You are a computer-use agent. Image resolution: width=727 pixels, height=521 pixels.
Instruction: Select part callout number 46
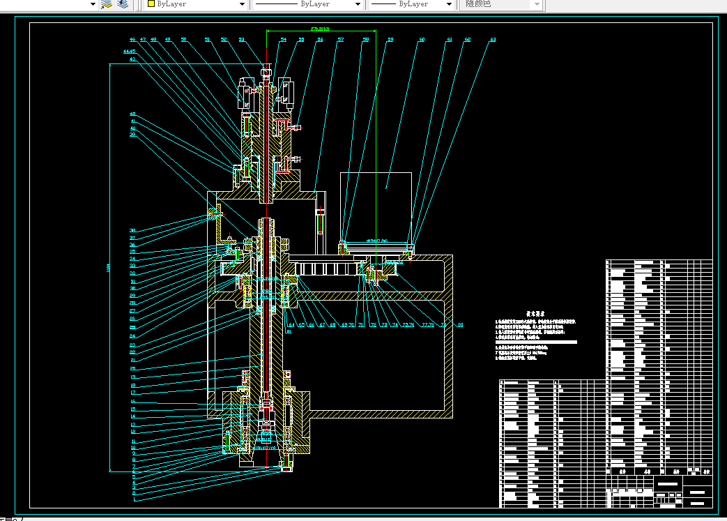point(132,40)
